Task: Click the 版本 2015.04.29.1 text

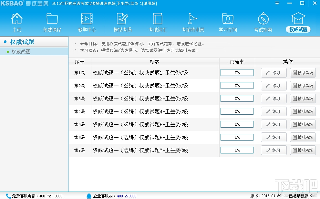Action: [x=268, y=196]
